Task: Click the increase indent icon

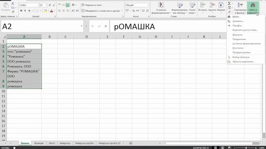Action: click(x=78, y=11)
